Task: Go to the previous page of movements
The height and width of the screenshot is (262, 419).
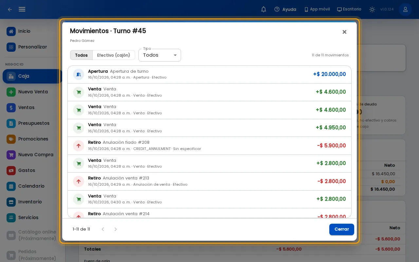Action: (103, 229)
